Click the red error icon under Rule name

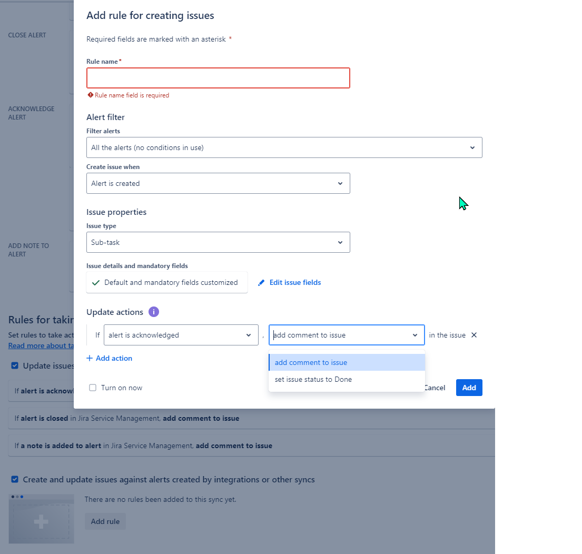click(90, 95)
